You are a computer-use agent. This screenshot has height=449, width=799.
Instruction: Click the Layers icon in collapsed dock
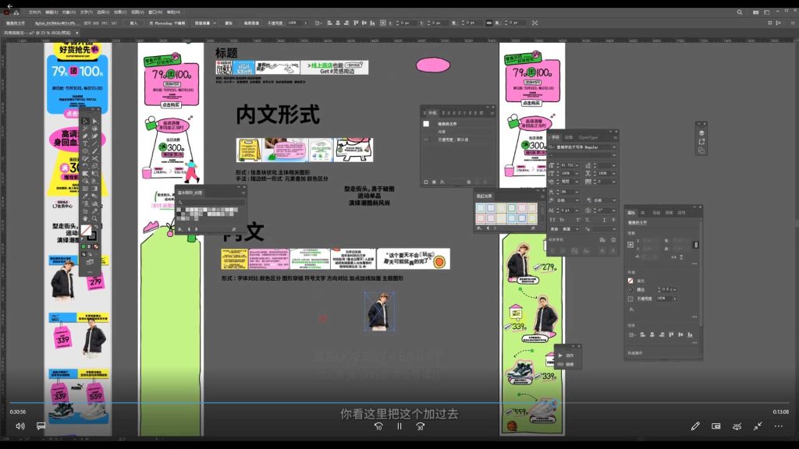pos(701,133)
